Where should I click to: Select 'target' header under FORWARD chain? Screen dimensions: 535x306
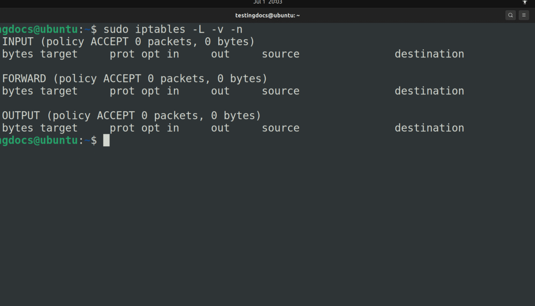tap(59, 92)
